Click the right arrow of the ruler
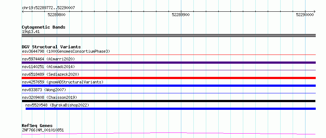 [314, 12]
